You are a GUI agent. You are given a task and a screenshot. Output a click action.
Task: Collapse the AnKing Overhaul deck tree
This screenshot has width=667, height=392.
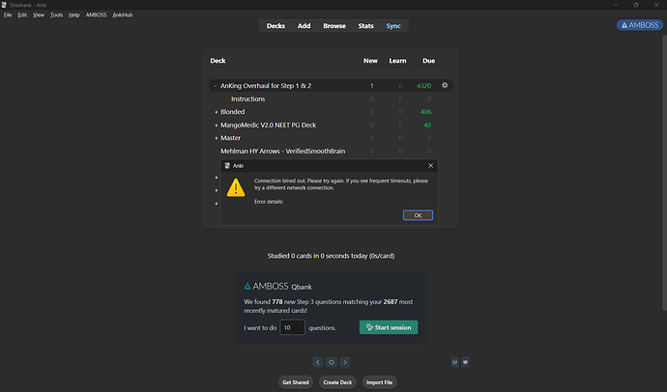[x=216, y=86]
